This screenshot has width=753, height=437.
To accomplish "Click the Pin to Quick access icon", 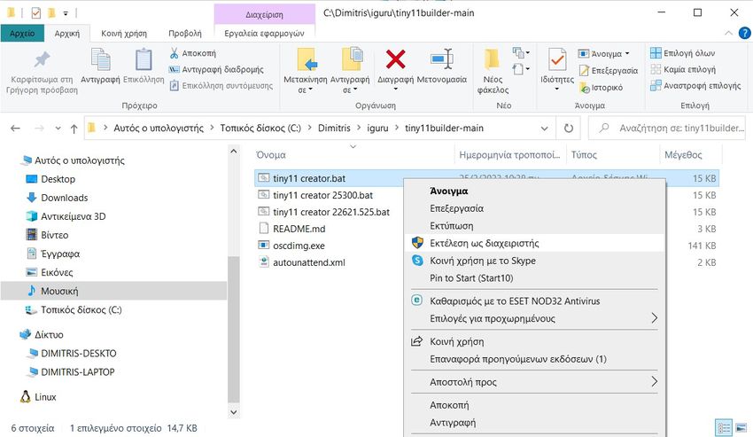I will point(41,60).
